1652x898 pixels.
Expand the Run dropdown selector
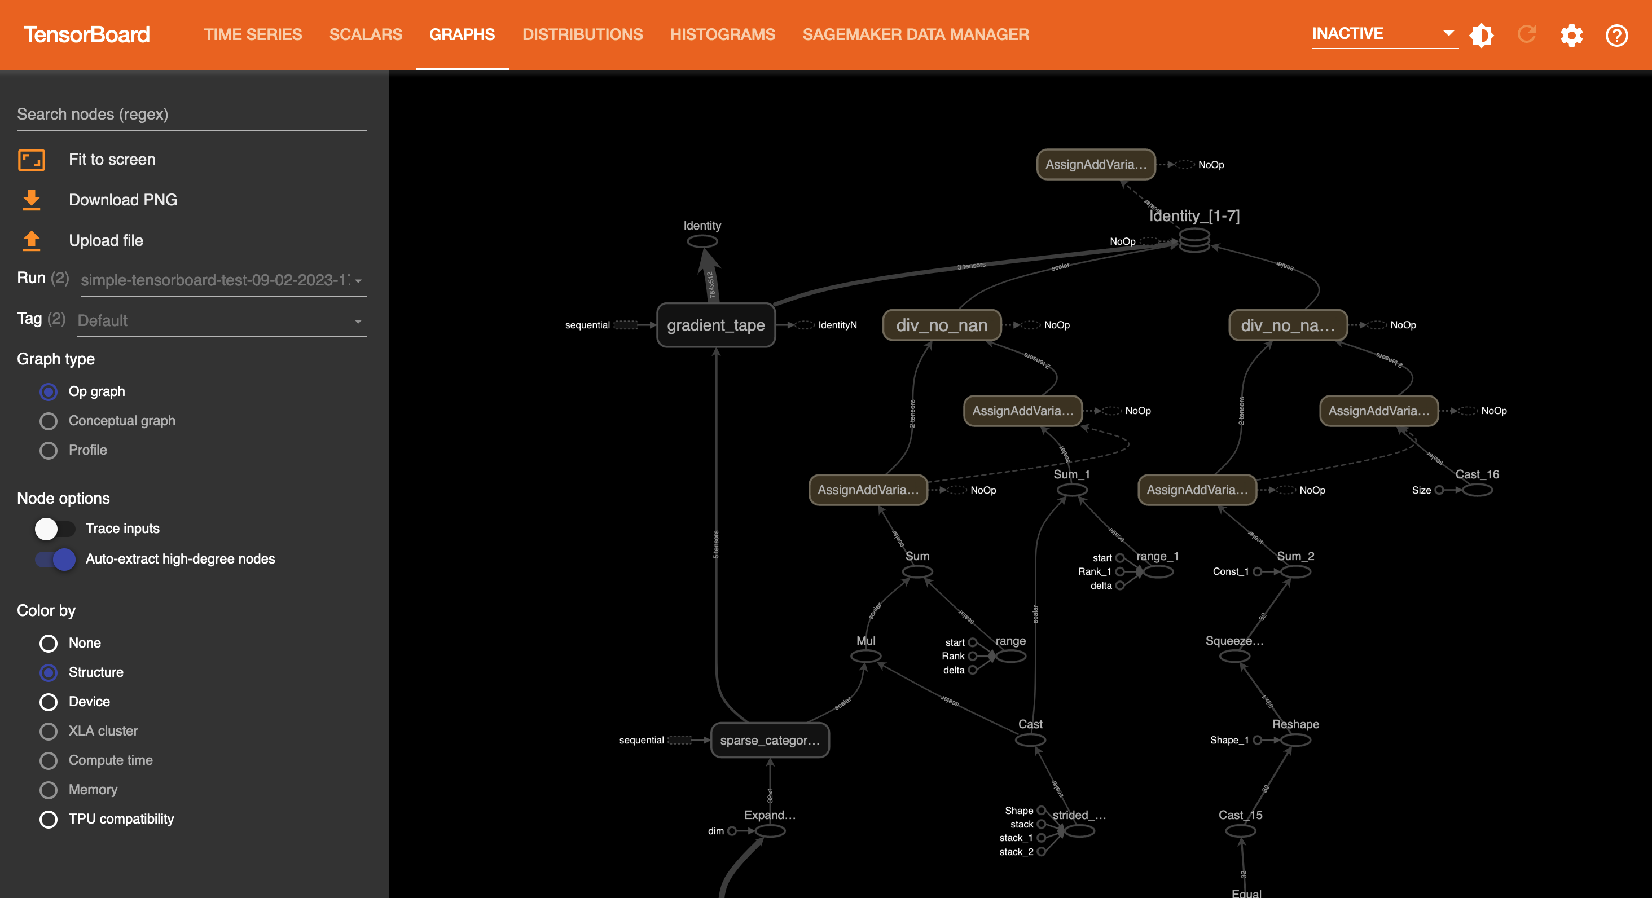click(362, 280)
